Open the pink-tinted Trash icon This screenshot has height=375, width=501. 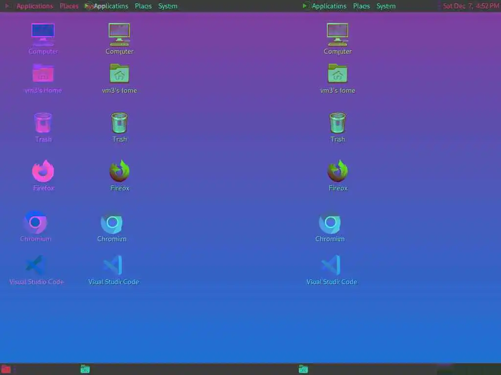[43, 123]
